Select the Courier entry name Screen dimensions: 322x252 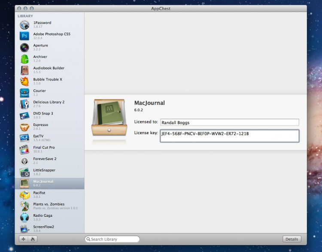tap(39, 91)
